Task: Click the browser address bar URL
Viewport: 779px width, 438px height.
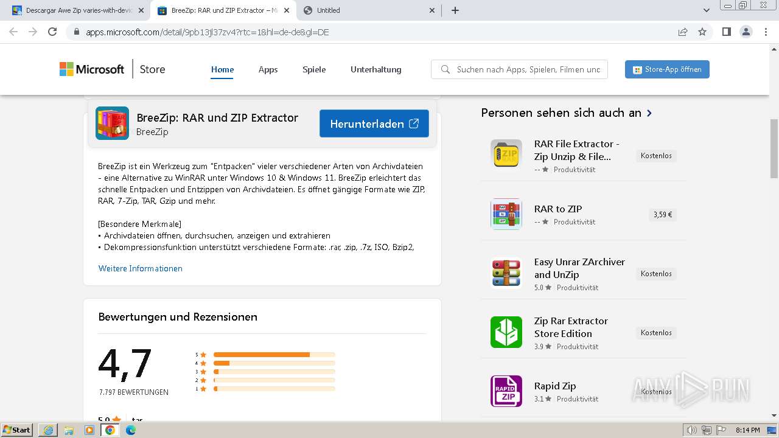Action: (207, 32)
